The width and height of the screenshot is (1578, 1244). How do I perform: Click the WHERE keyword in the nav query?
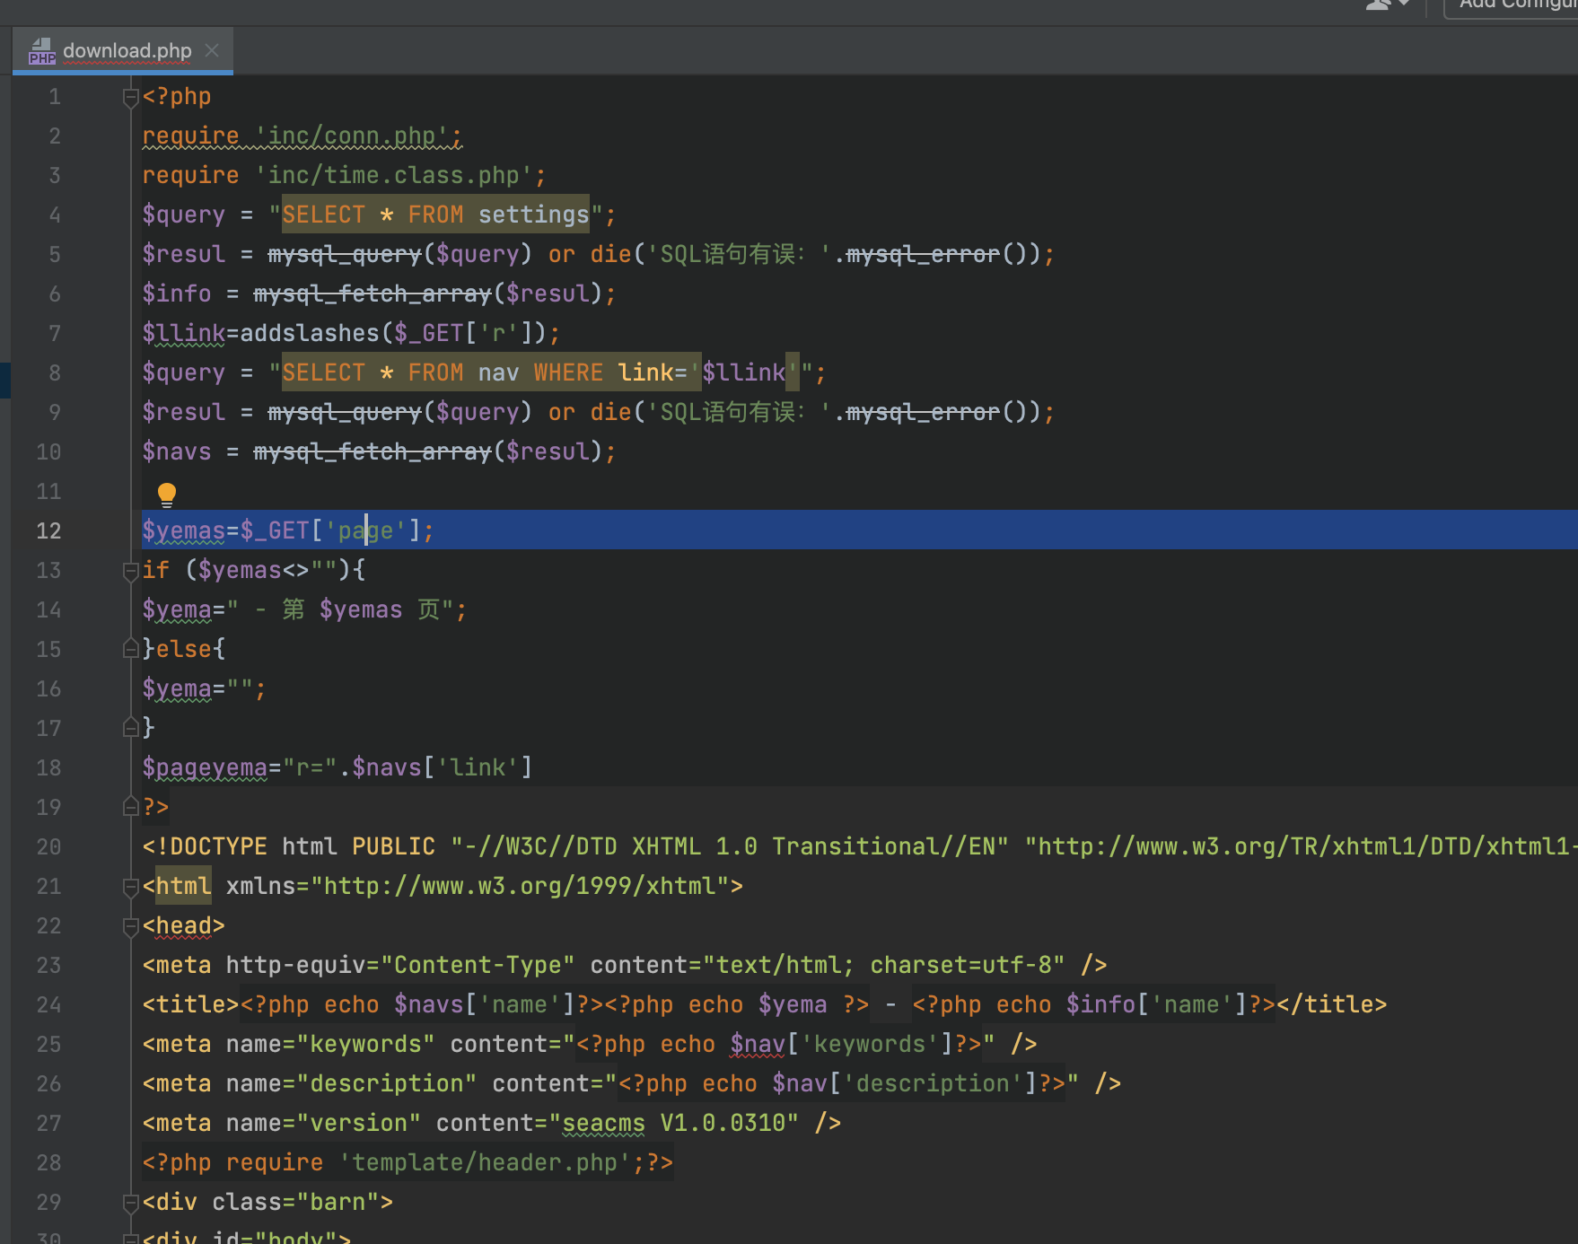[568, 372]
